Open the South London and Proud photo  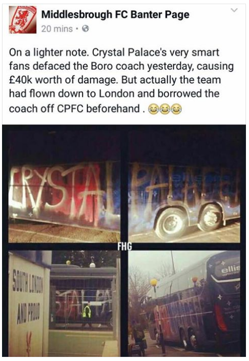(x=65, y=303)
